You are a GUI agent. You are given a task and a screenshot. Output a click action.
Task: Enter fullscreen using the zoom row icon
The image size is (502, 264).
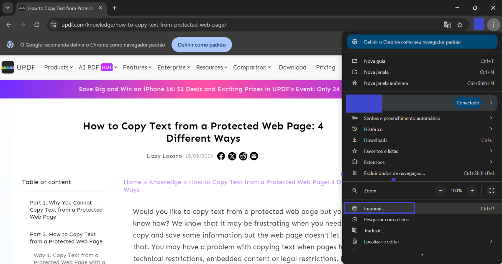pyautogui.click(x=492, y=191)
